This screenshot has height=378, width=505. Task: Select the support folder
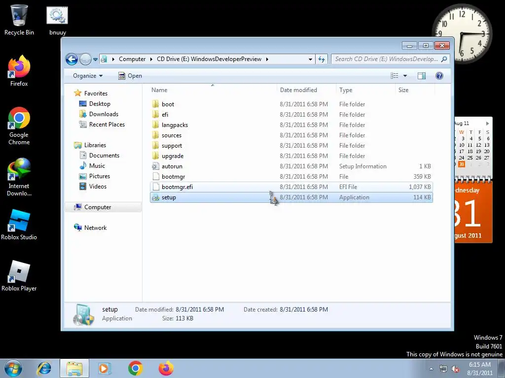tap(291, 146)
